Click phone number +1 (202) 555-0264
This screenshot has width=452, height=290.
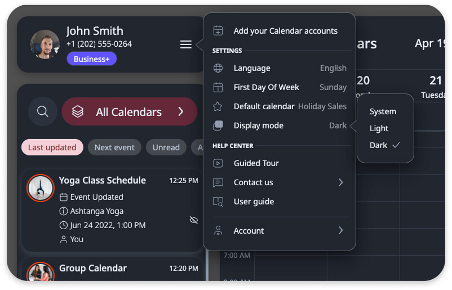[99, 44]
